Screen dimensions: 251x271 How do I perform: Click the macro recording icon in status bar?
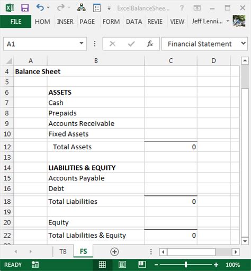pos(35,265)
